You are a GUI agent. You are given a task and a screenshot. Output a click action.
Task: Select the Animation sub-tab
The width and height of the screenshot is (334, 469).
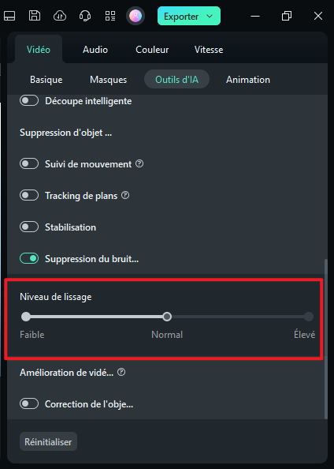coord(248,80)
